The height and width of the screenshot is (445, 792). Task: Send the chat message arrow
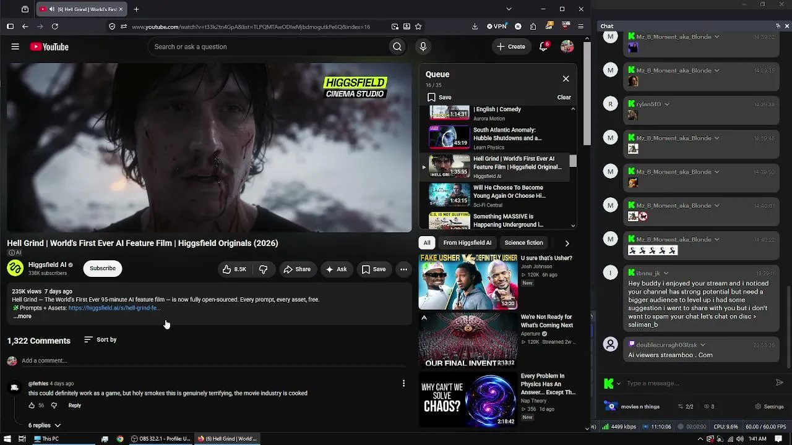[x=780, y=383]
